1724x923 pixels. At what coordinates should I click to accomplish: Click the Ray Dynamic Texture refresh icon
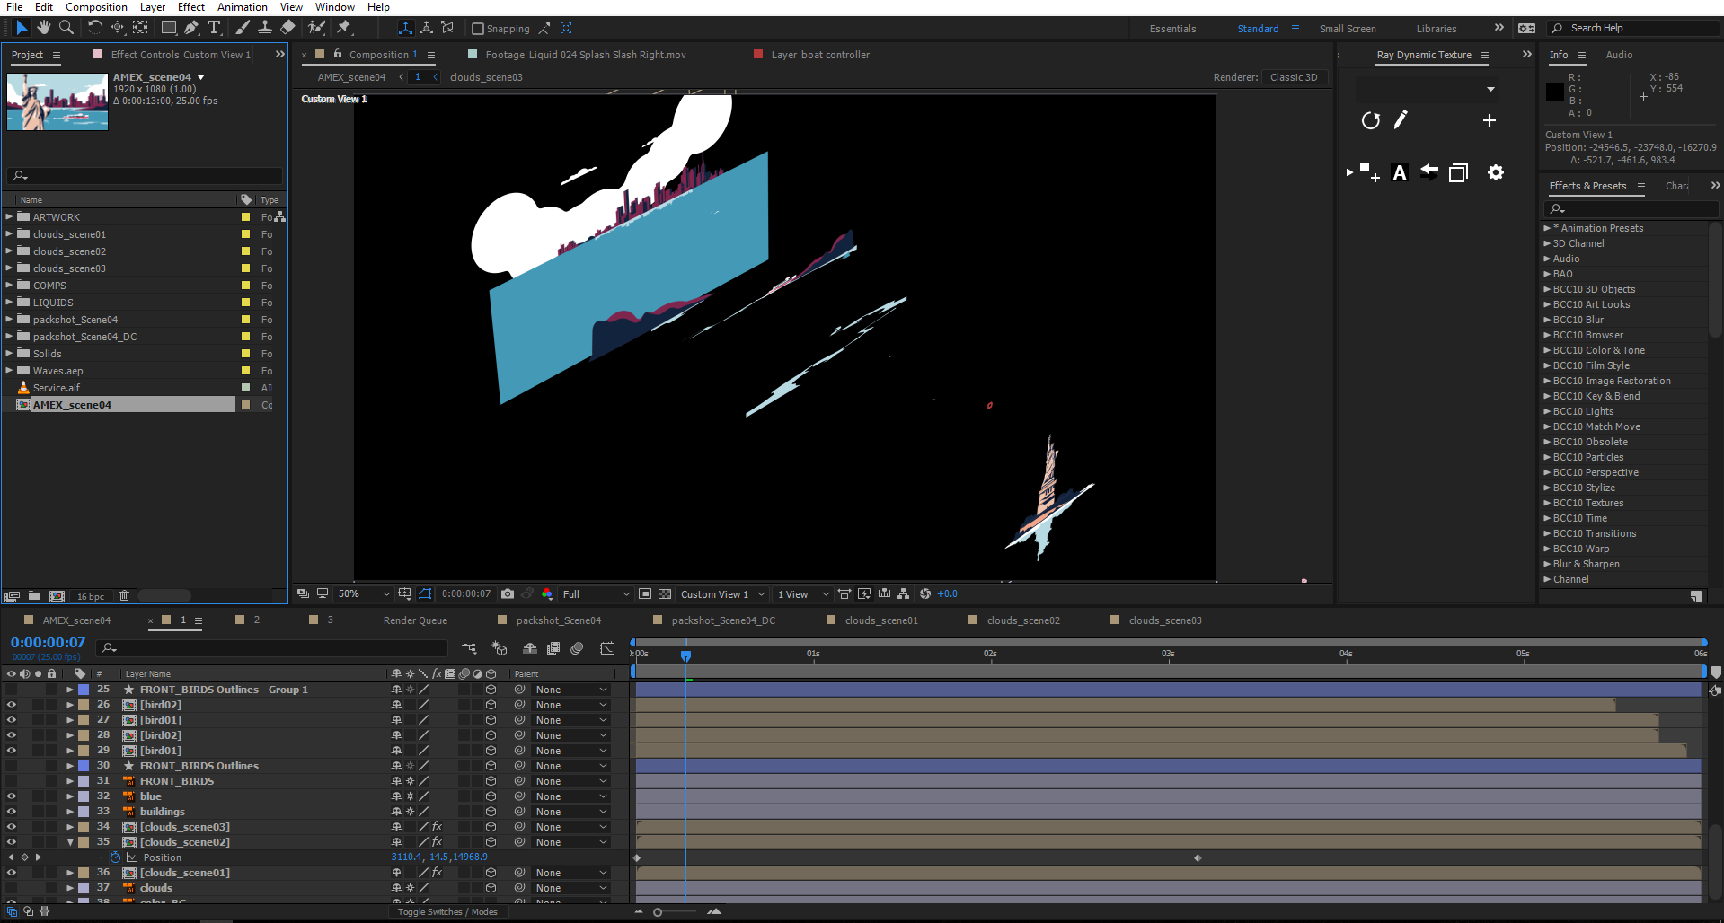pos(1370,120)
